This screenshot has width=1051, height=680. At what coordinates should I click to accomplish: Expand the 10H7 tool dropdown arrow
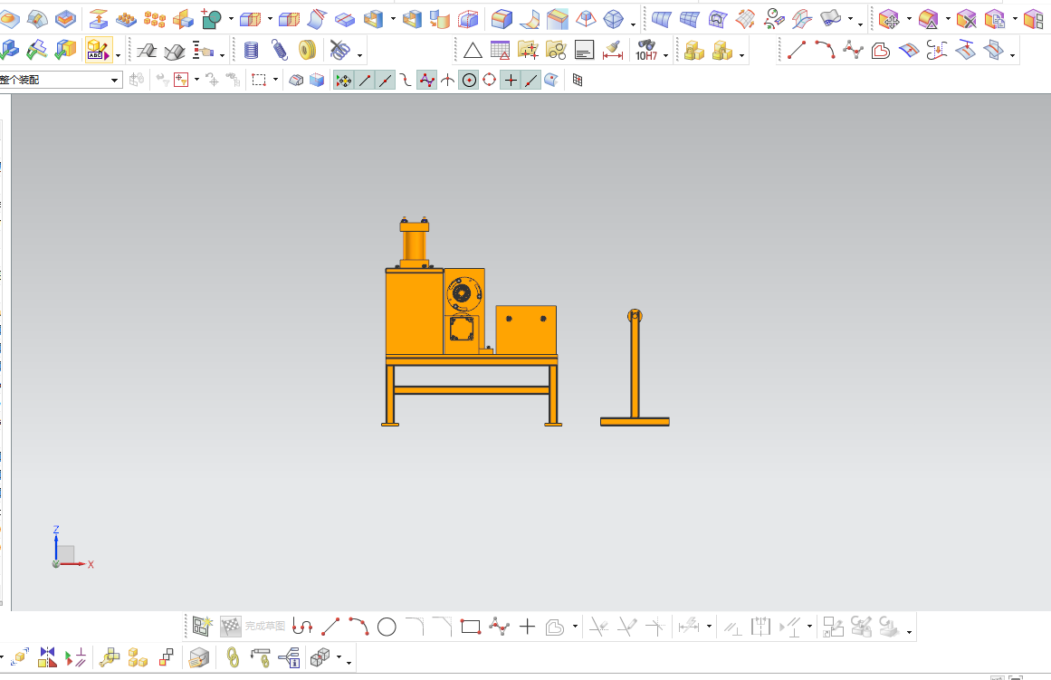[x=665, y=55]
